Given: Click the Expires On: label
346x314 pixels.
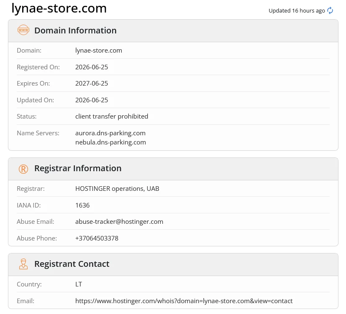Looking at the screenshot, I should pos(33,84).
